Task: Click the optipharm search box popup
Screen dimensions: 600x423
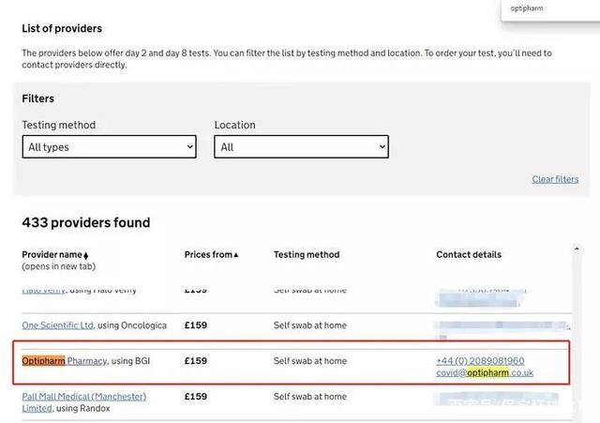Action: (550, 9)
